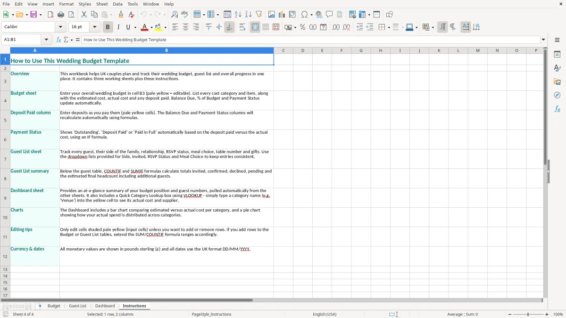The width and height of the screenshot is (566, 318).
Task: Click the Print icon
Action: click(x=61, y=15)
